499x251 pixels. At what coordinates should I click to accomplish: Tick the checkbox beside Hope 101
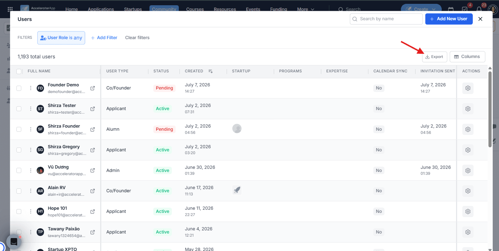(x=19, y=211)
